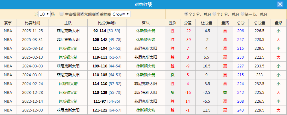Open the 111-97 score of 2022-12-14
The width and height of the screenshot is (287, 115).
pyautogui.click(x=100, y=101)
